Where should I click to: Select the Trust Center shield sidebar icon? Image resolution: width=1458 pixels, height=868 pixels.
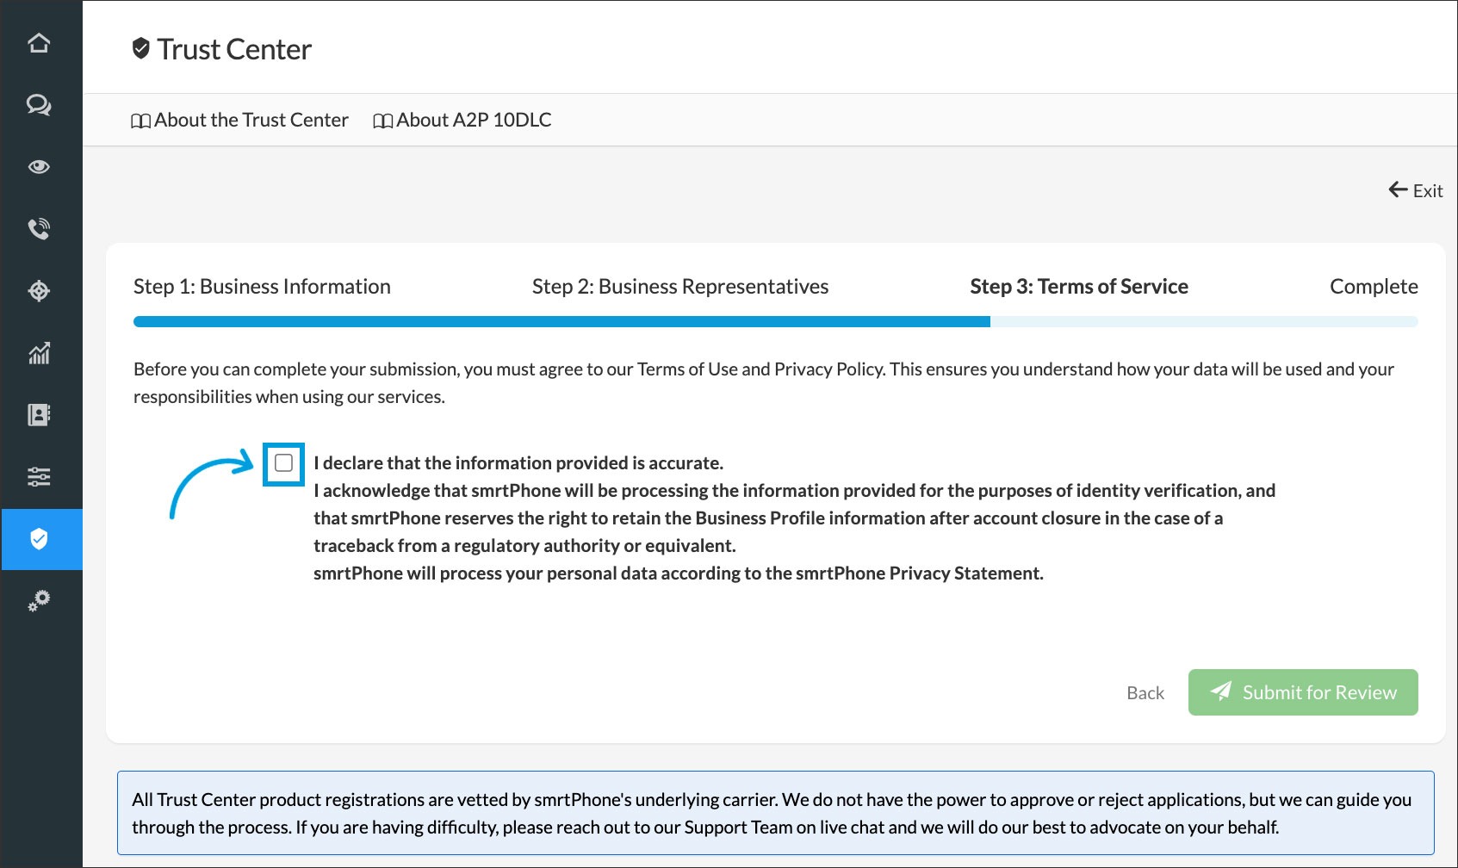pyautogui.click(x=39, y=539)
